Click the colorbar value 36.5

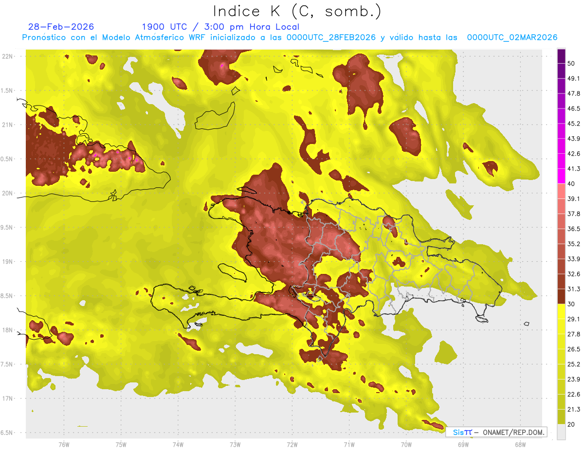point(574,229)
